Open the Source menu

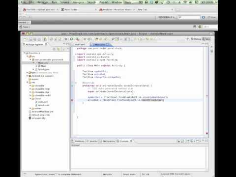64,2
